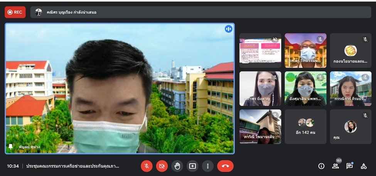The height and width of the screenshot is (176, 376).
Task: Click the presenter notification banner at top
Action: click(201, 12)
